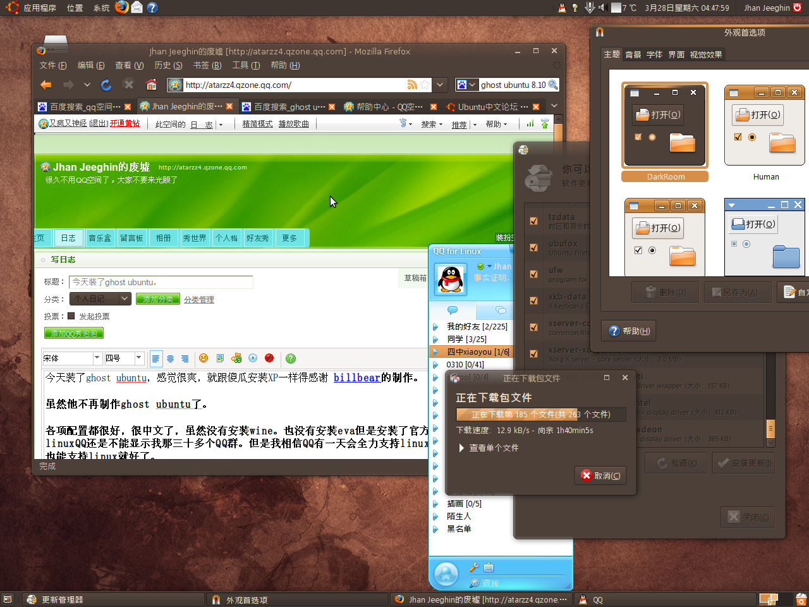Switch to the 字体 tab in appearance preferences
The height and width of the screenshot is (607, 809).
(x=654, y=54)
